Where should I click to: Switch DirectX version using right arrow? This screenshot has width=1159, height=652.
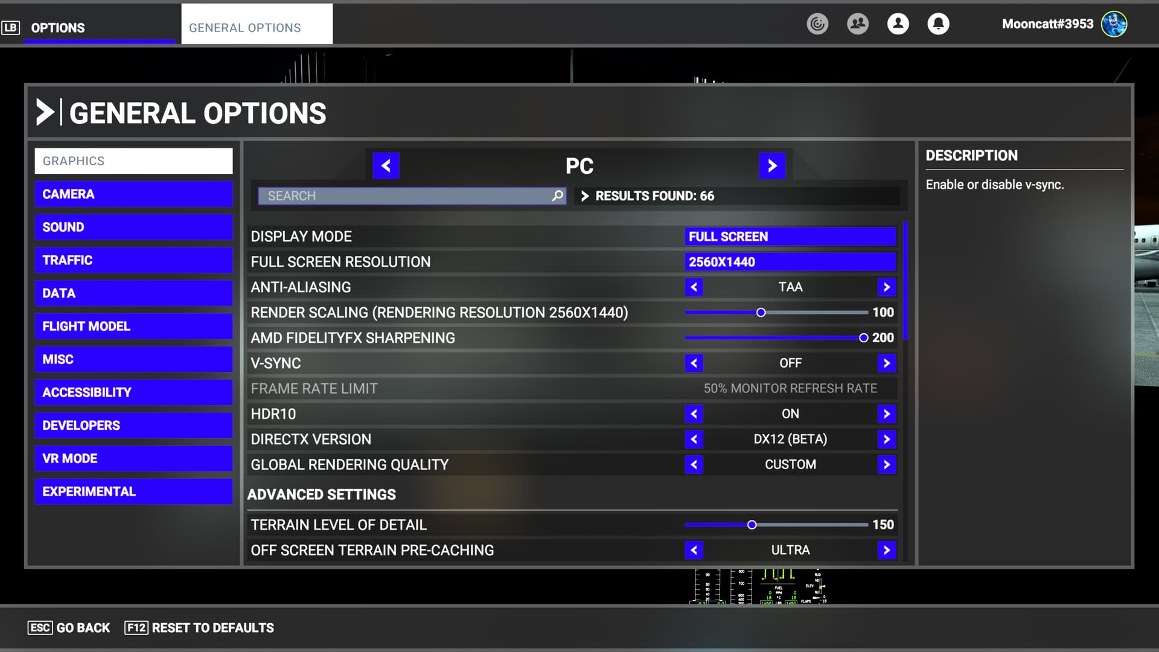coord(886,439)
